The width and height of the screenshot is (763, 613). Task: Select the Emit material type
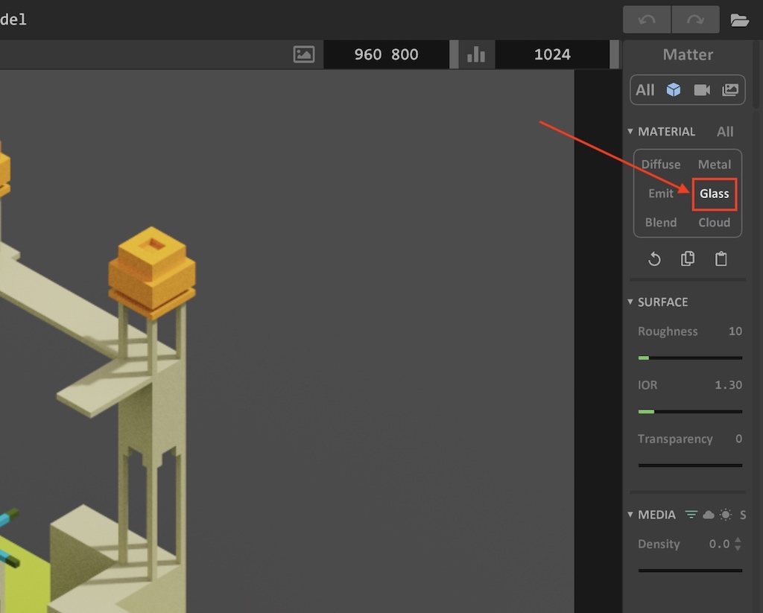tap(661, 194)
